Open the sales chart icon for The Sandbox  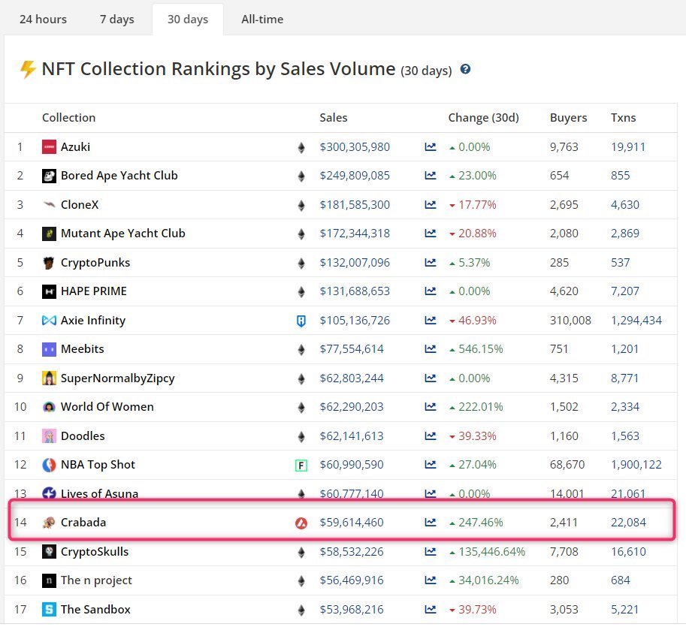point(431,610)
